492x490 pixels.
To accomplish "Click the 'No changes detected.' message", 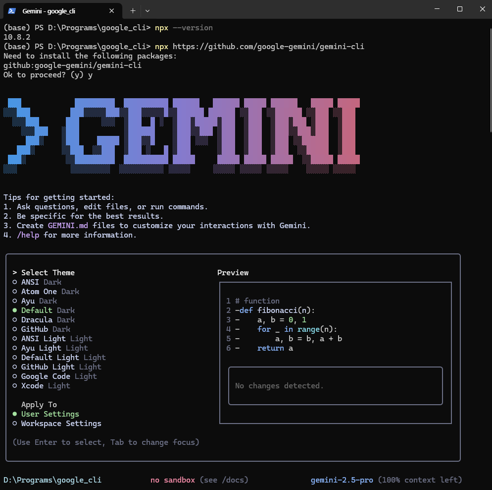I will point(279,386).
